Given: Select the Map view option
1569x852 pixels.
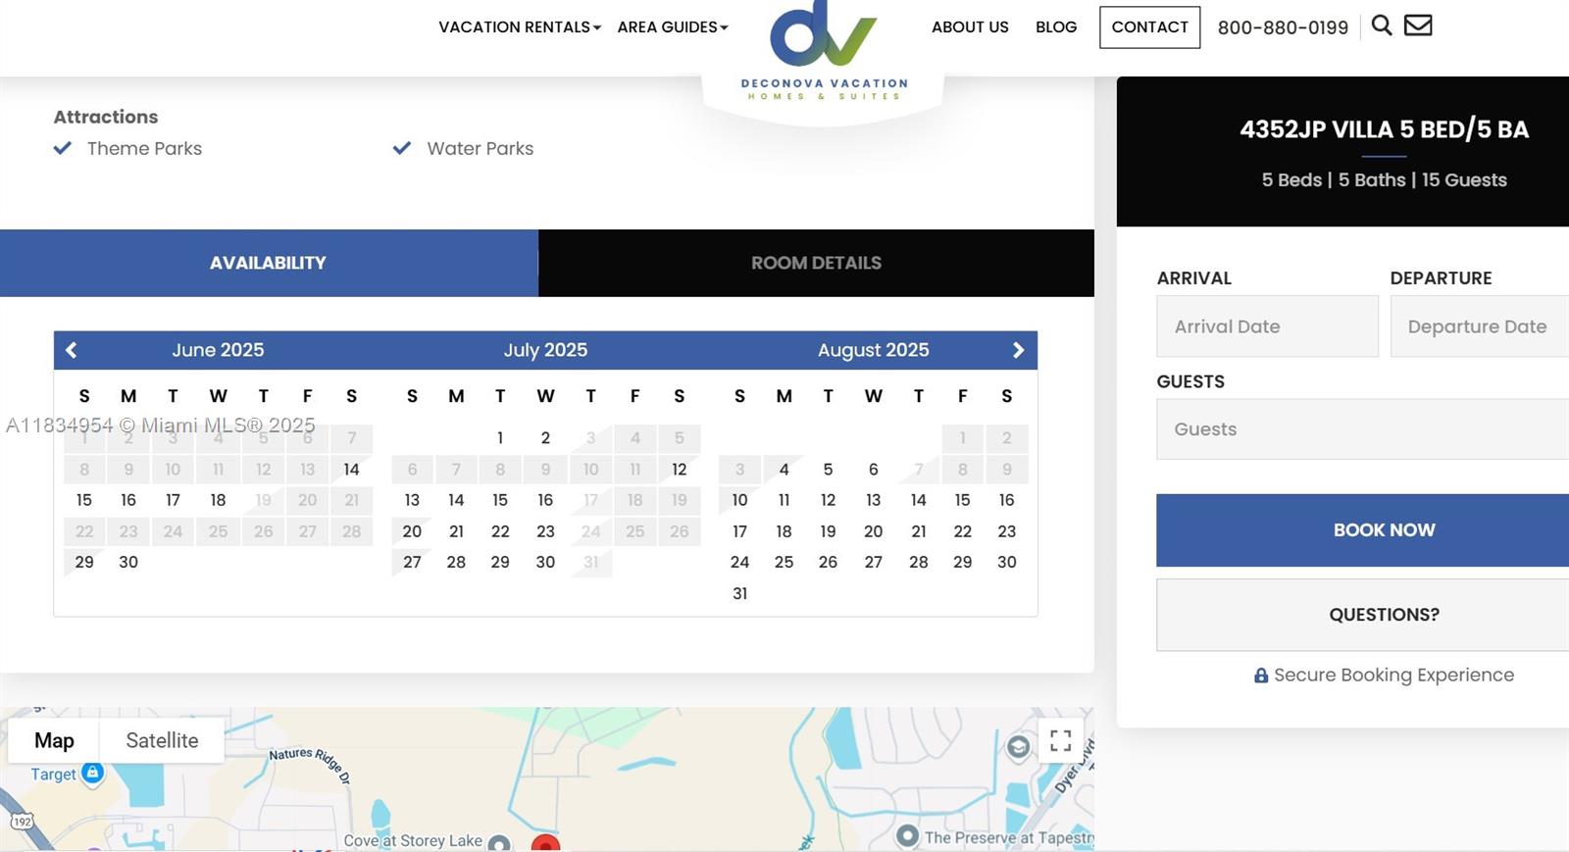Looking at the screenshot, I should [x=54, y=740].
